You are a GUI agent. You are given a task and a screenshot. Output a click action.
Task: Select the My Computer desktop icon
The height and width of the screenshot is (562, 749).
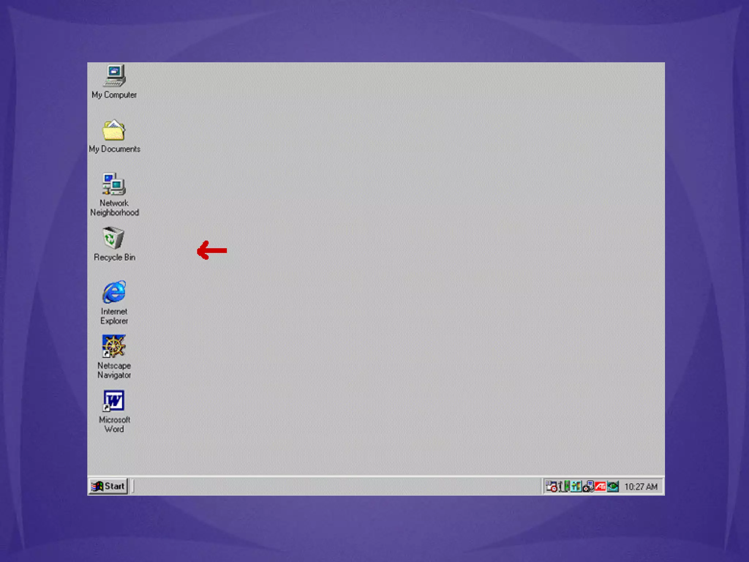point(114,76)
